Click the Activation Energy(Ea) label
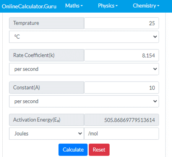Screen dimensions: 172x157 47,120
